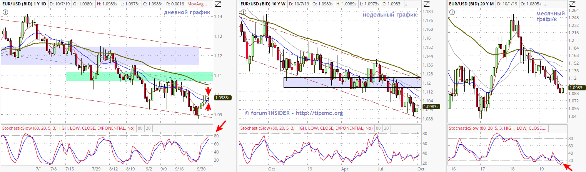Click the daily chart alert info icon

tap(5, 12)
